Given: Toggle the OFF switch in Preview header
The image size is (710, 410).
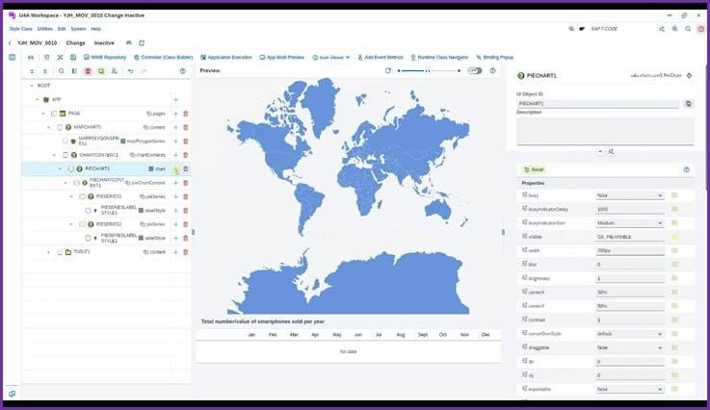Looking at the screenshot, I should click(x=475, y=70).
